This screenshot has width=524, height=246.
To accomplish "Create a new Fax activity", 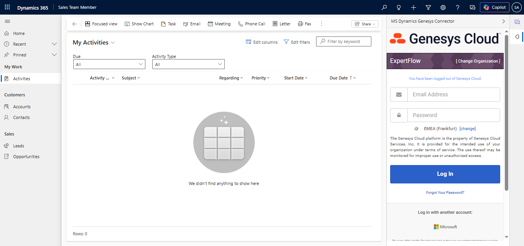I will coord(305,24).
